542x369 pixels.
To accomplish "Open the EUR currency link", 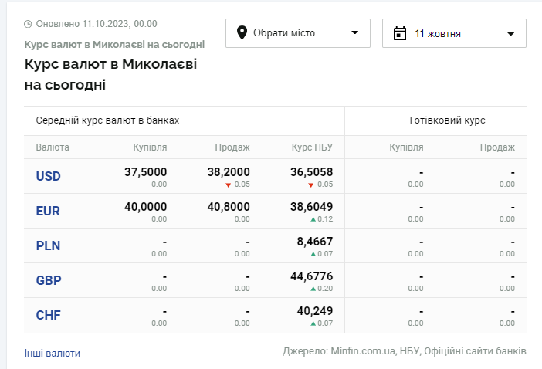I will [48, 211].
